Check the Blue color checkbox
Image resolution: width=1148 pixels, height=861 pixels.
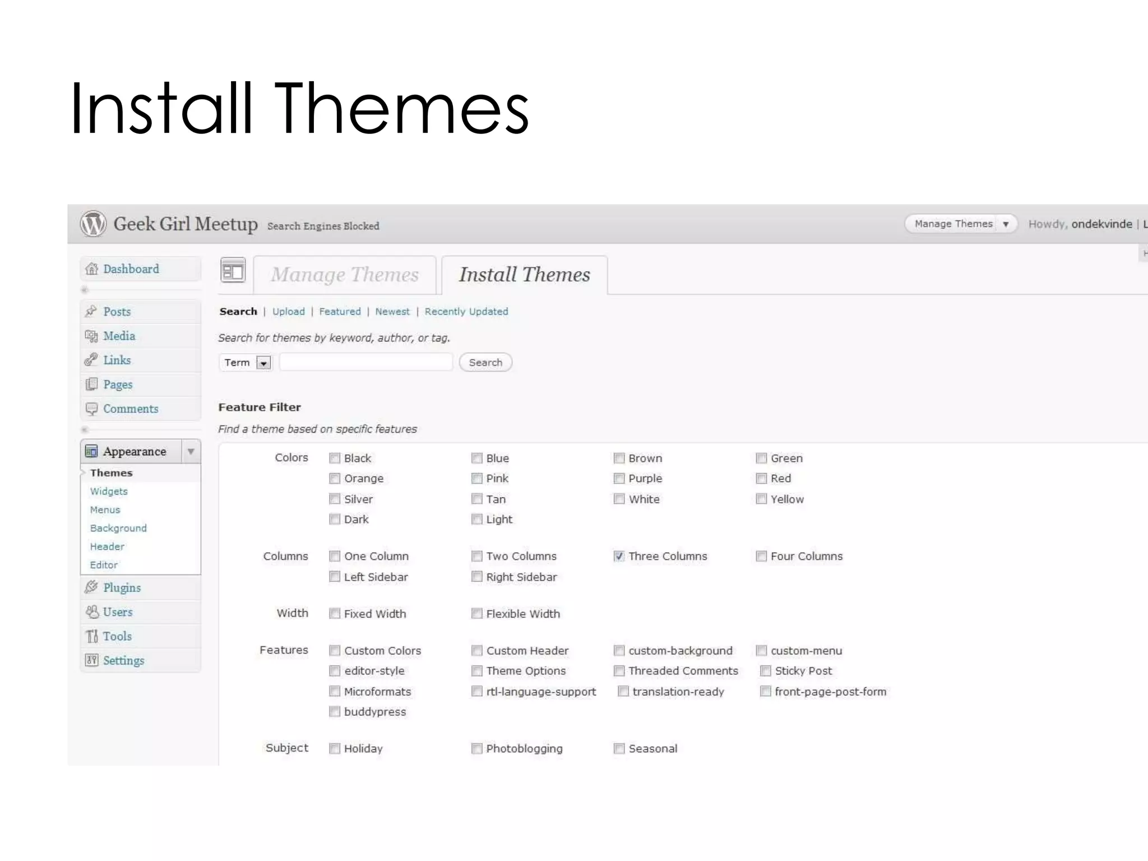coord(477,458)
